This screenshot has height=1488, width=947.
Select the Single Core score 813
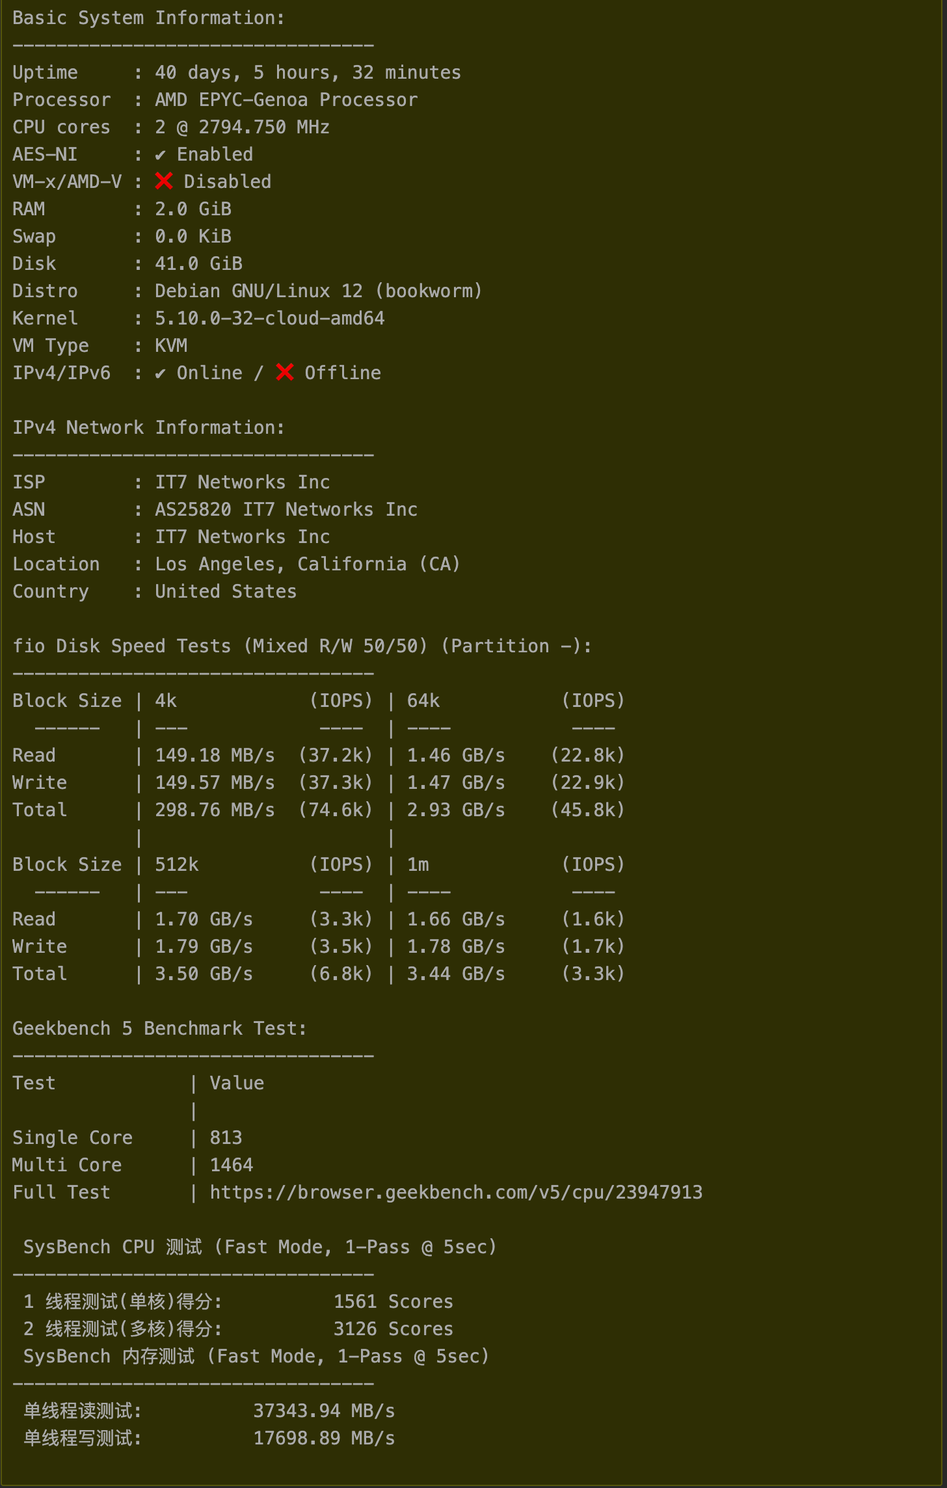pyautogui.click(x=226, y=1137)
